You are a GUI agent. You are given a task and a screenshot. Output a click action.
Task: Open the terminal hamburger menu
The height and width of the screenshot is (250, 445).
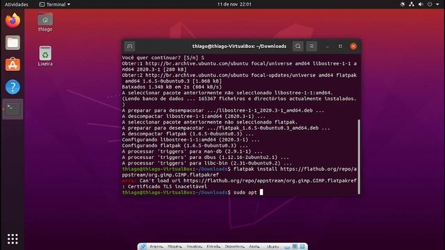311,47
